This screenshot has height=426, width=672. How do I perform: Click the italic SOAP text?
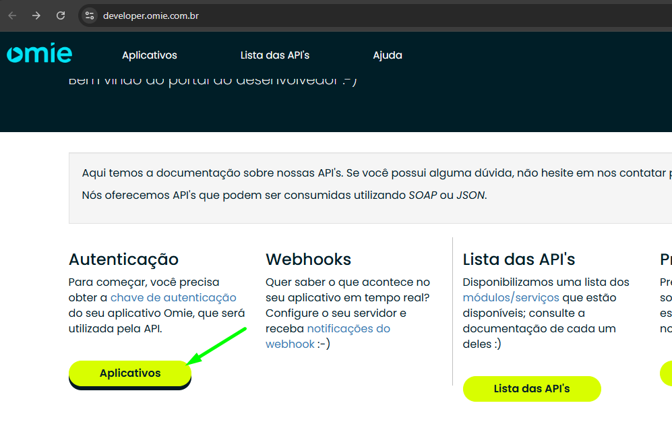422,195
